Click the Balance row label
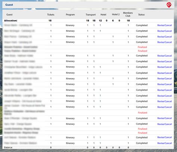Image resolution: width=177 pixels, height=152 pixels. [8, 148]
